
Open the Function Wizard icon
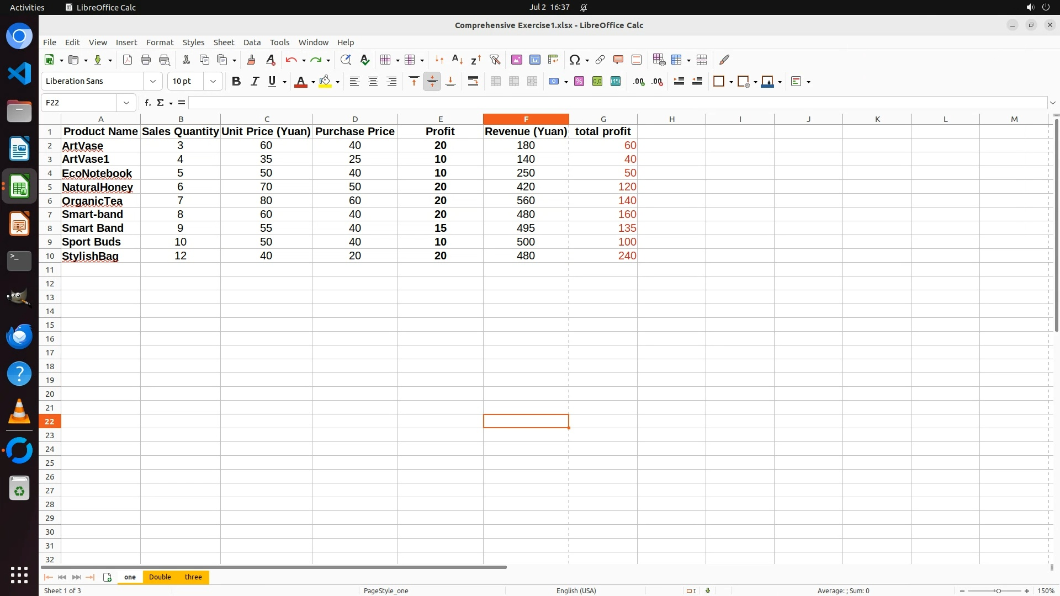pyautogui.click(x=147, y=103)
